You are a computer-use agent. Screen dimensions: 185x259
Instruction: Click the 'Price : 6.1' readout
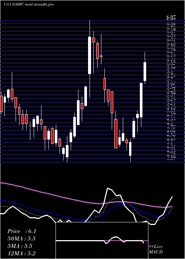click(x=21, y=231)
